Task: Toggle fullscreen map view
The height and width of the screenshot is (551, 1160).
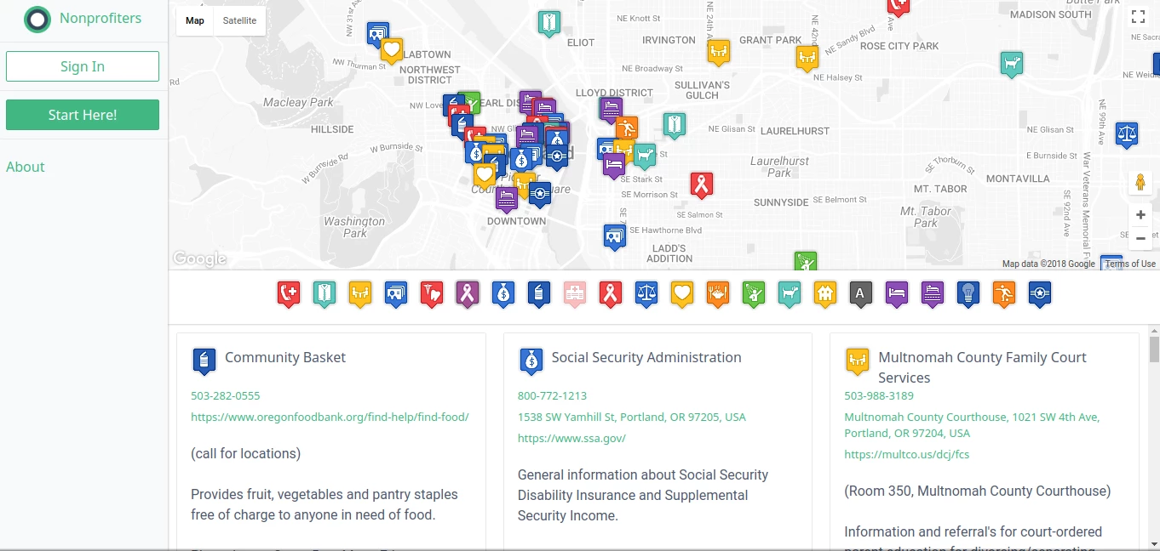Action: point(1138,16)
